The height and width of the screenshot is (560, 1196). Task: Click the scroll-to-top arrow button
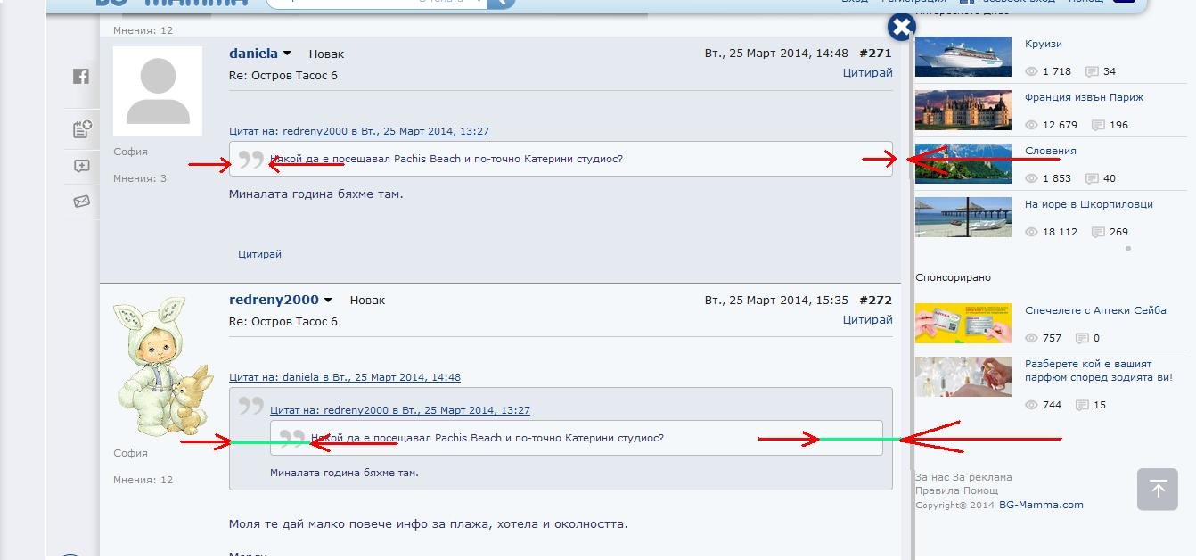click(1157, 489)
